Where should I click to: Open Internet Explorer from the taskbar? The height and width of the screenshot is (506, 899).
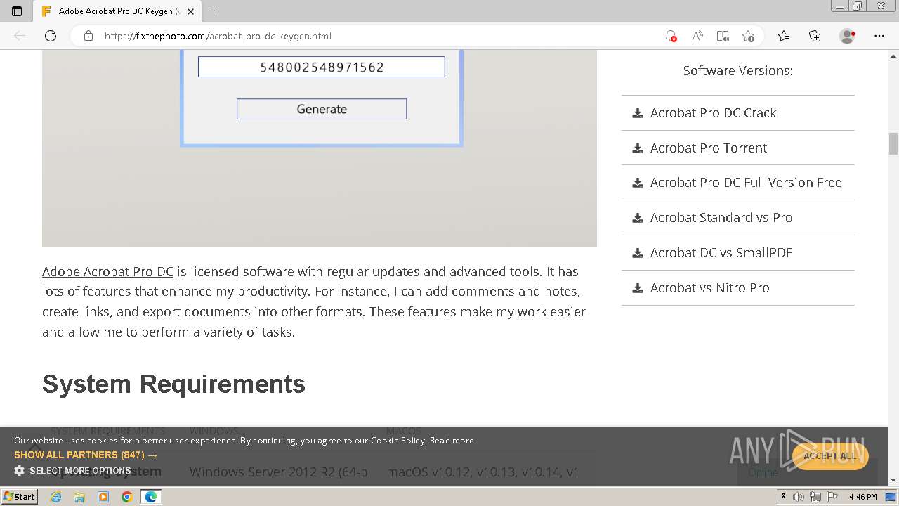coord(55,497)
